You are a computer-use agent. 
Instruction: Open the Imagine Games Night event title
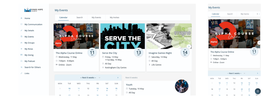tap(160, 53)
